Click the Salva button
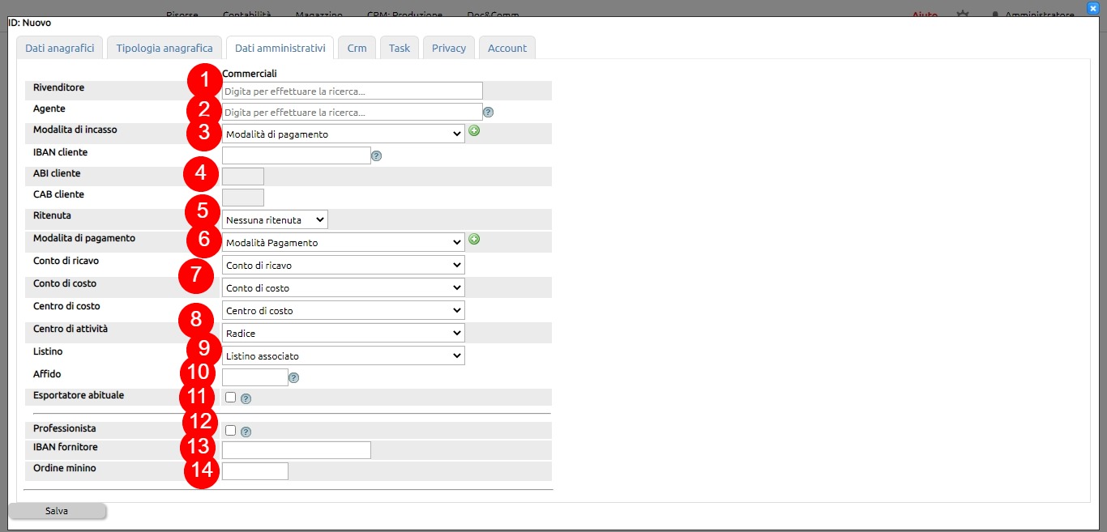Viewport: 1107px width, 532px height. pos(57,511)
